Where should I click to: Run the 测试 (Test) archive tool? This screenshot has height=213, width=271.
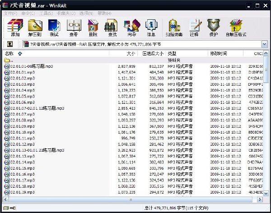54,28
